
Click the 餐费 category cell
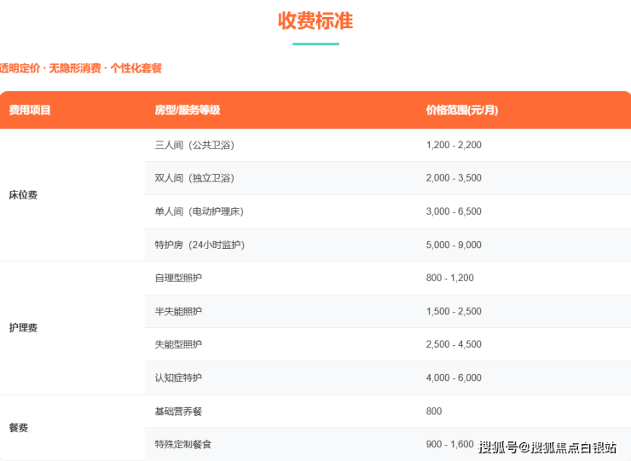(18, 428)
